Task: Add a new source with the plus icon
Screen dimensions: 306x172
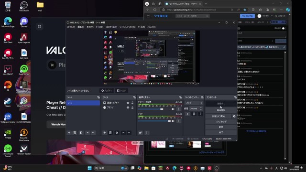Action: click(x=105, y=133)
